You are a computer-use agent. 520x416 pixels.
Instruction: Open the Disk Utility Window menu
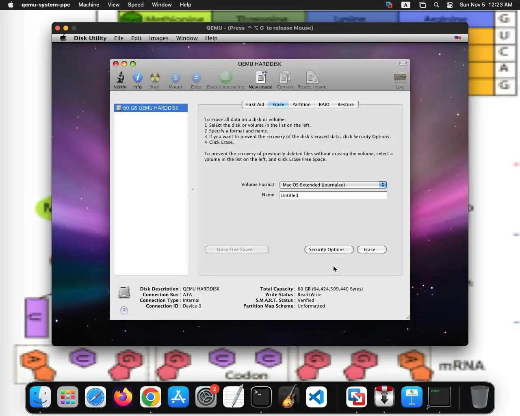click(x=187, y=38)
